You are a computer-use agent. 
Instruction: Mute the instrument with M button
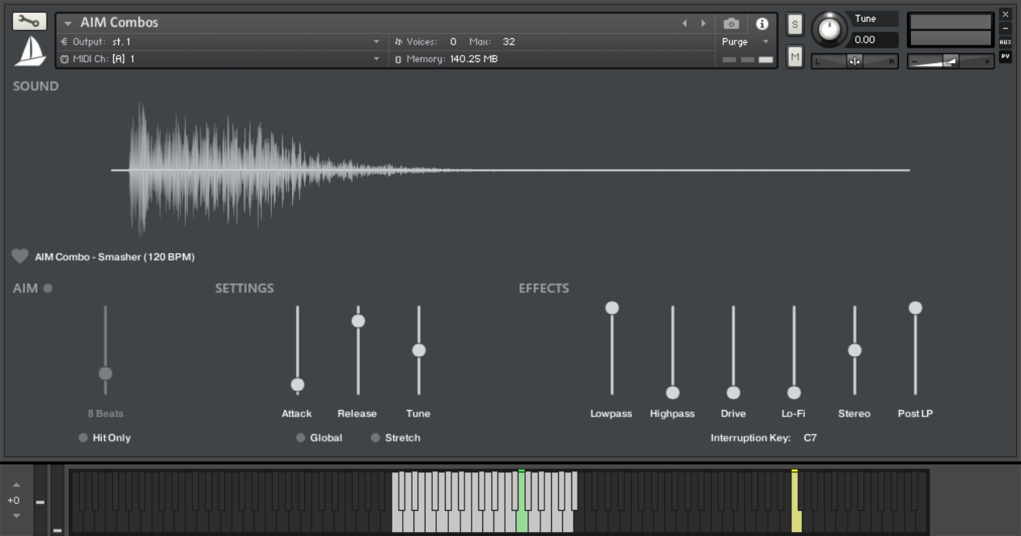[794, 57]
